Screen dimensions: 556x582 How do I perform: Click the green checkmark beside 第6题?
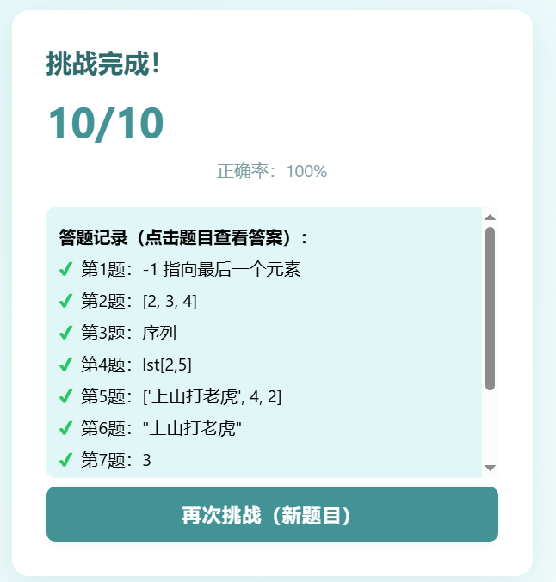[x=65, y=429]
